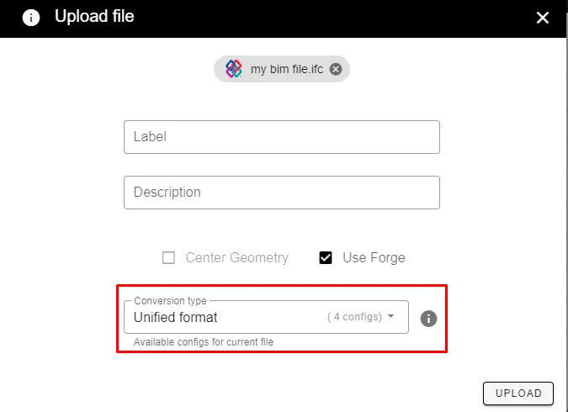This screenshot has height=412, width=568.
Task: Close the Upload file dialog
Action: click(x=543, y=18)
